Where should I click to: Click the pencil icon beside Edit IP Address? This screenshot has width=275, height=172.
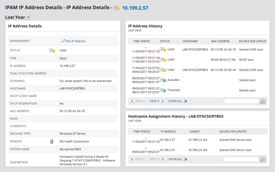(63, 41)
